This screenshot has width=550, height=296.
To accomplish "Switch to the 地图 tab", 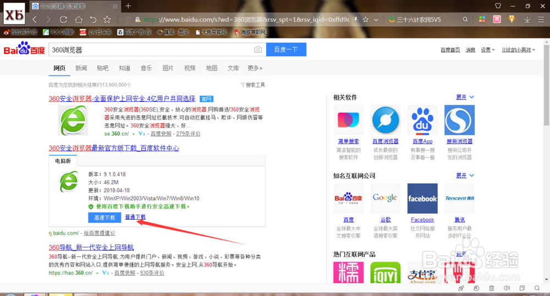I will click(212, 68).
